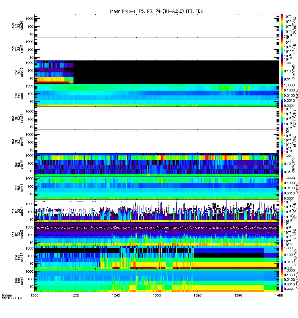This screenshot has width=298, height=318.
Task: Click inside the empty thd fff scm3 plot
Action: point(157,142)
